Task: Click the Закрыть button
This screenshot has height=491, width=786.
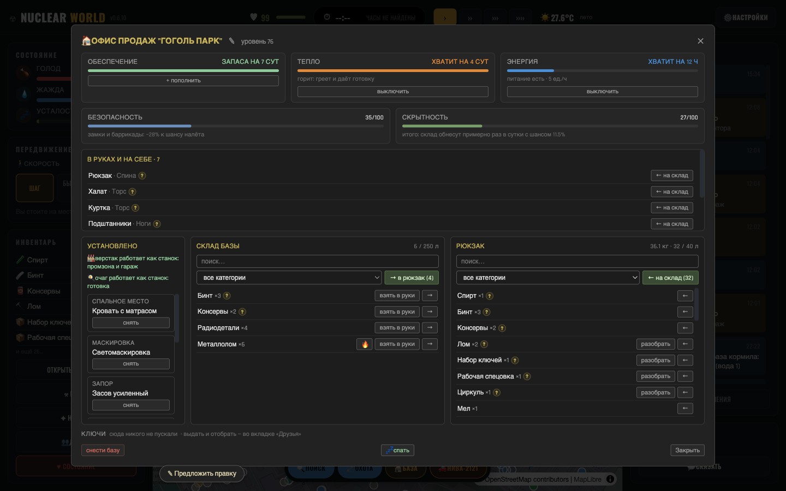Action: [x=687, y=450]
